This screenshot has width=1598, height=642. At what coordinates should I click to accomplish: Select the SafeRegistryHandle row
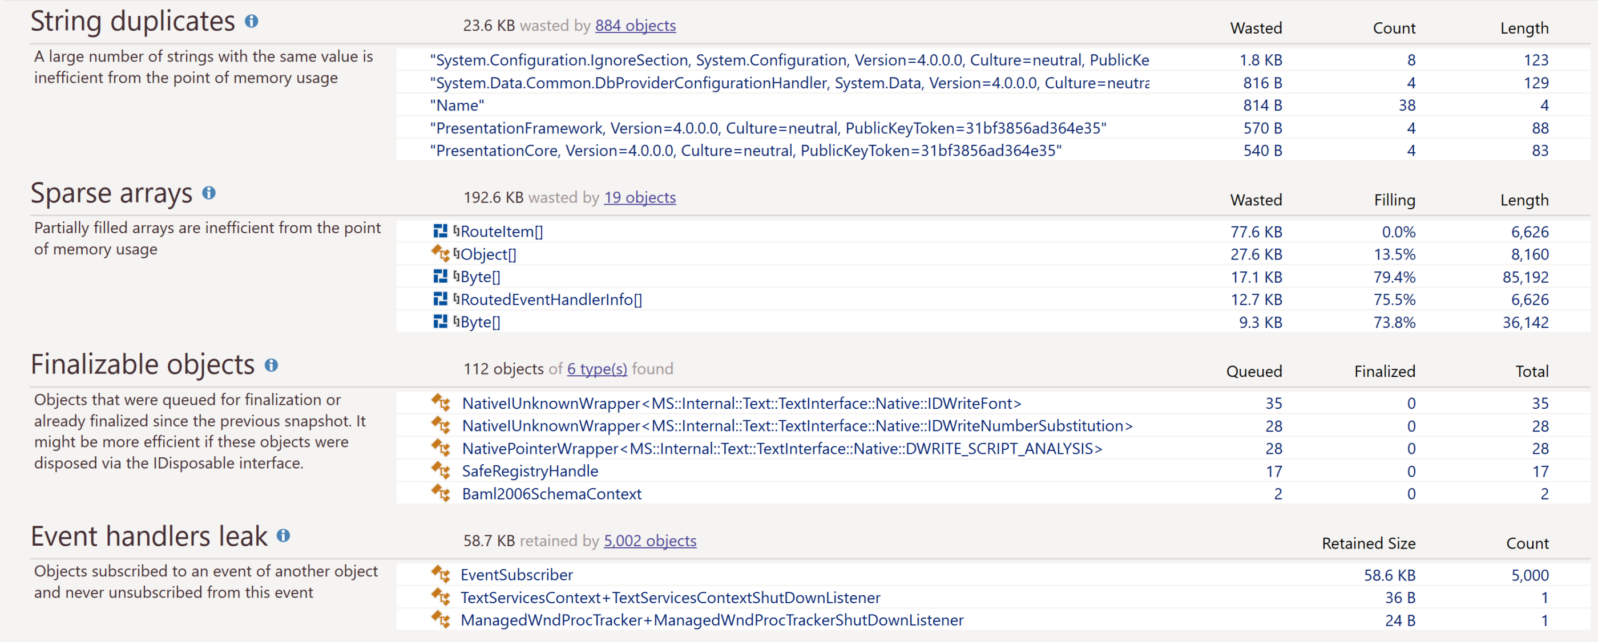pyautogui.click(x=992, y=471)
